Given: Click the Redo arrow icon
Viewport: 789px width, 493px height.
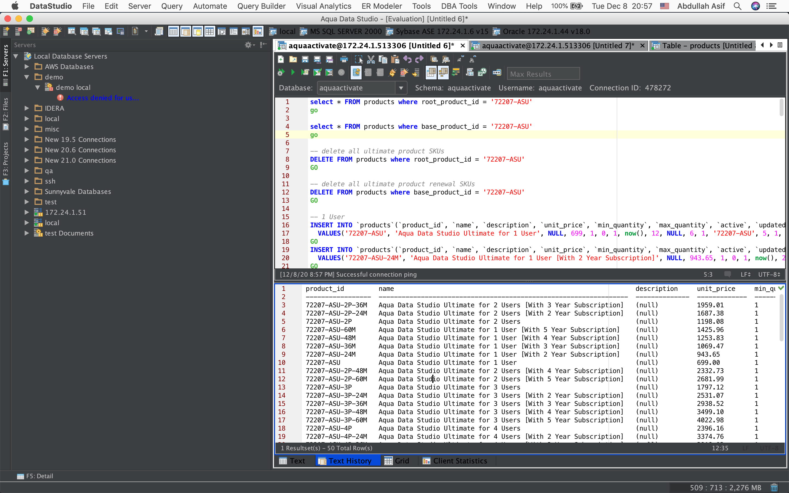Looking at the screenshot, I should point(419,59).
